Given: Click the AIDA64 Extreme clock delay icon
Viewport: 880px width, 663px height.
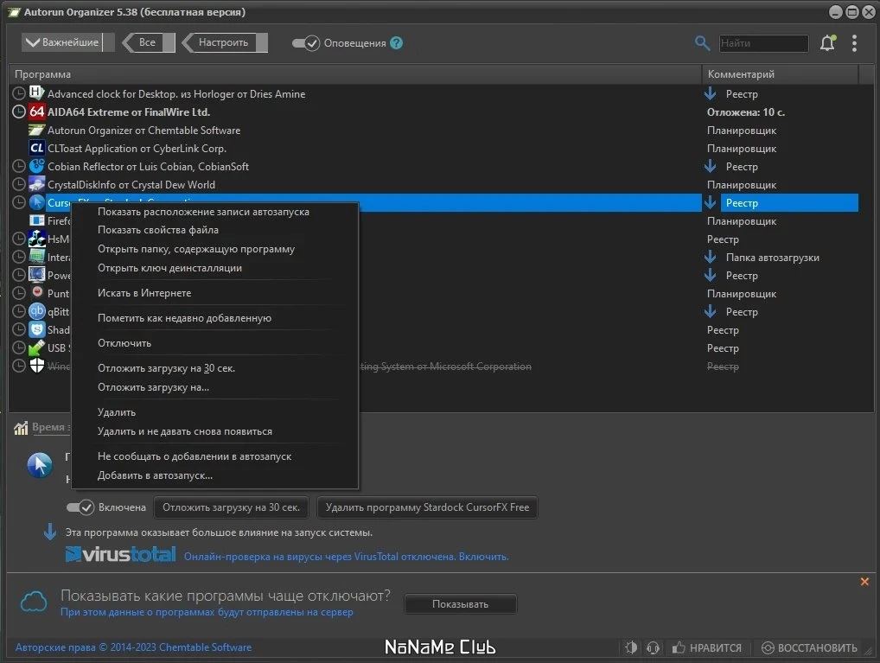Looking at the screenshot, I should click(19, 112).
